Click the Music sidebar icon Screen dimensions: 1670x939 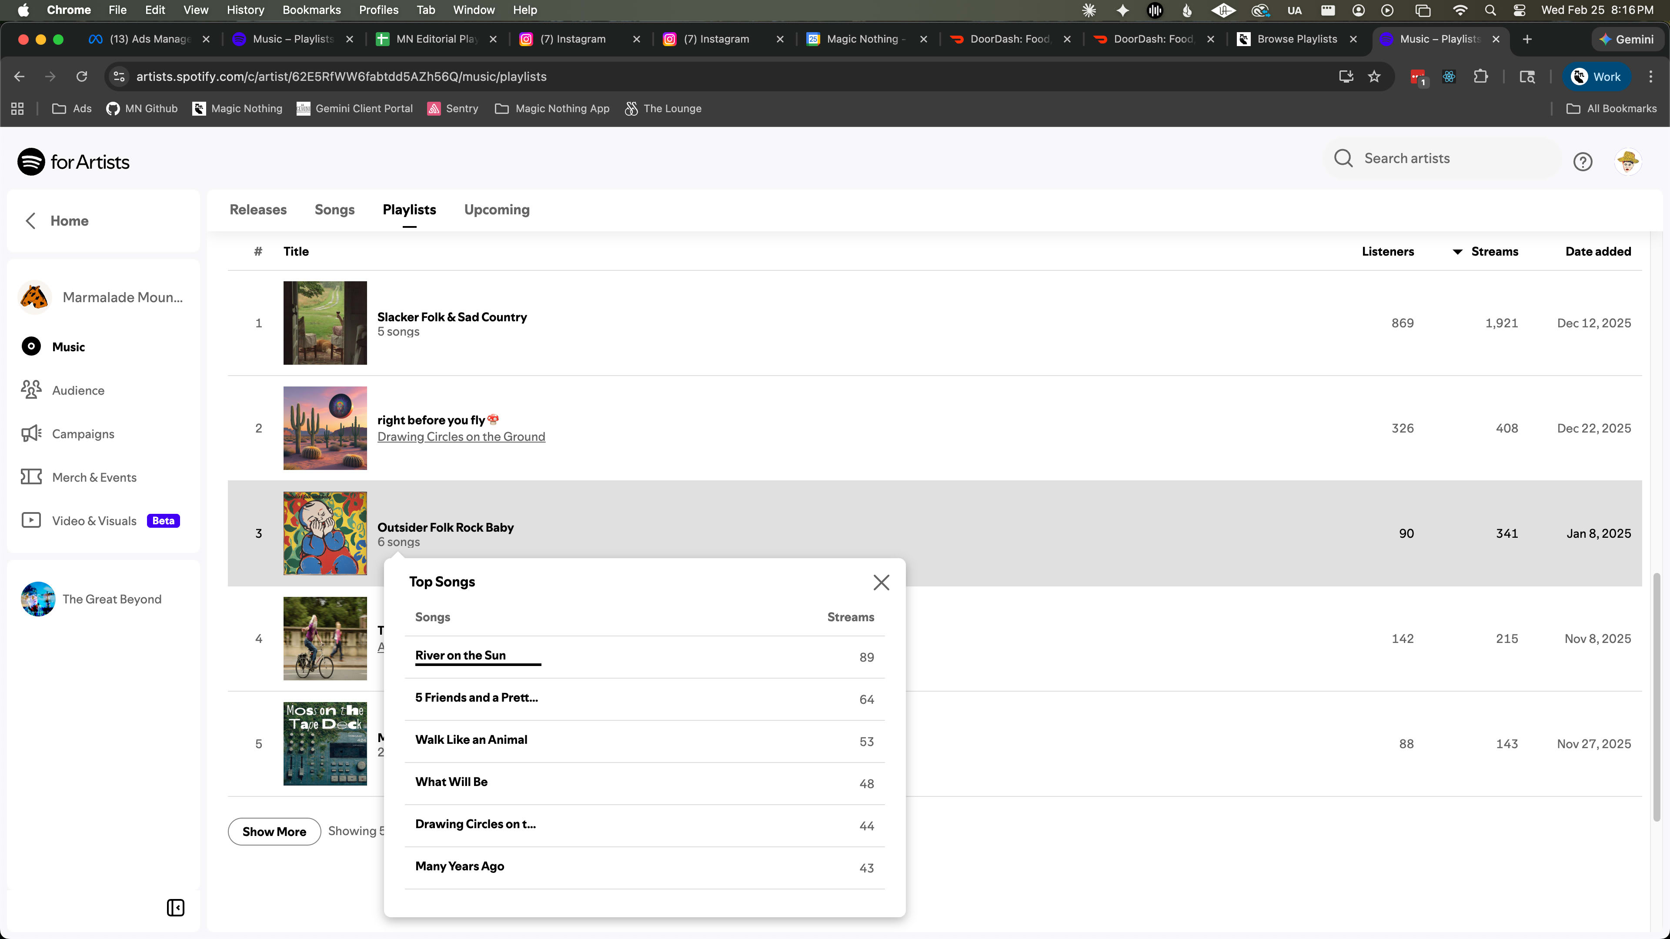pos(30,347)
